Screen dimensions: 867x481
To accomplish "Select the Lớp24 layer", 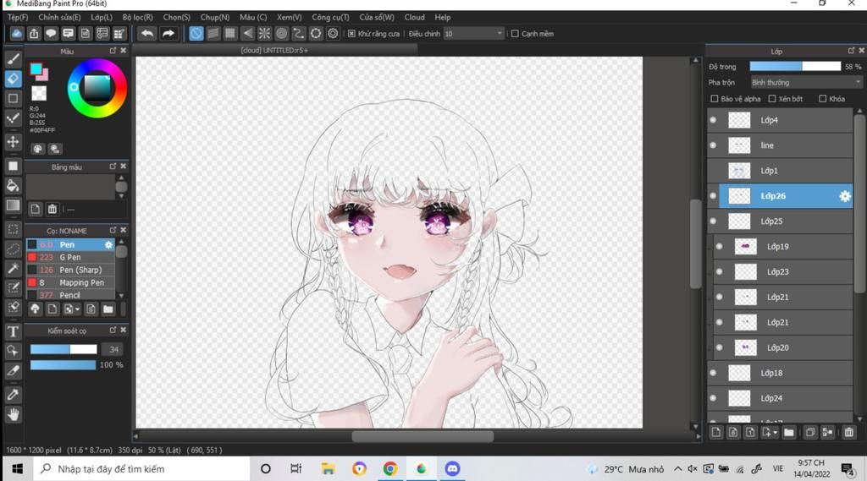I will coord(780,398).
